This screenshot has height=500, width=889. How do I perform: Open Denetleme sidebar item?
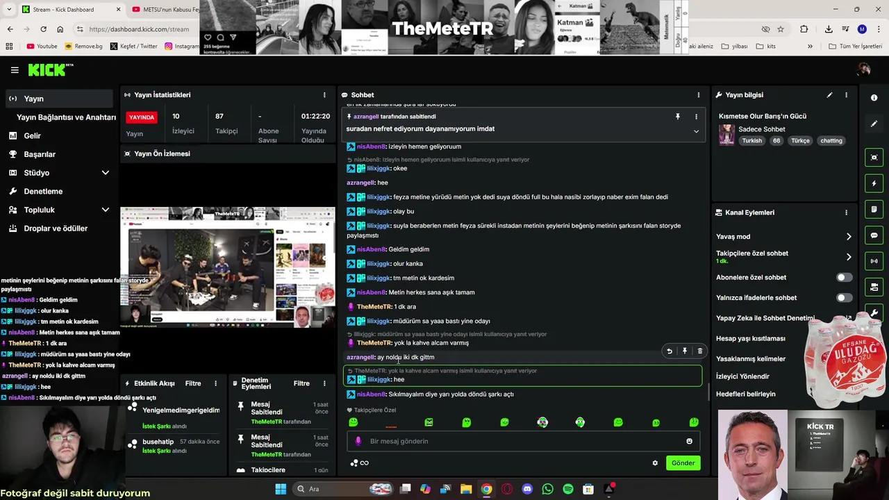pos(43,192)
